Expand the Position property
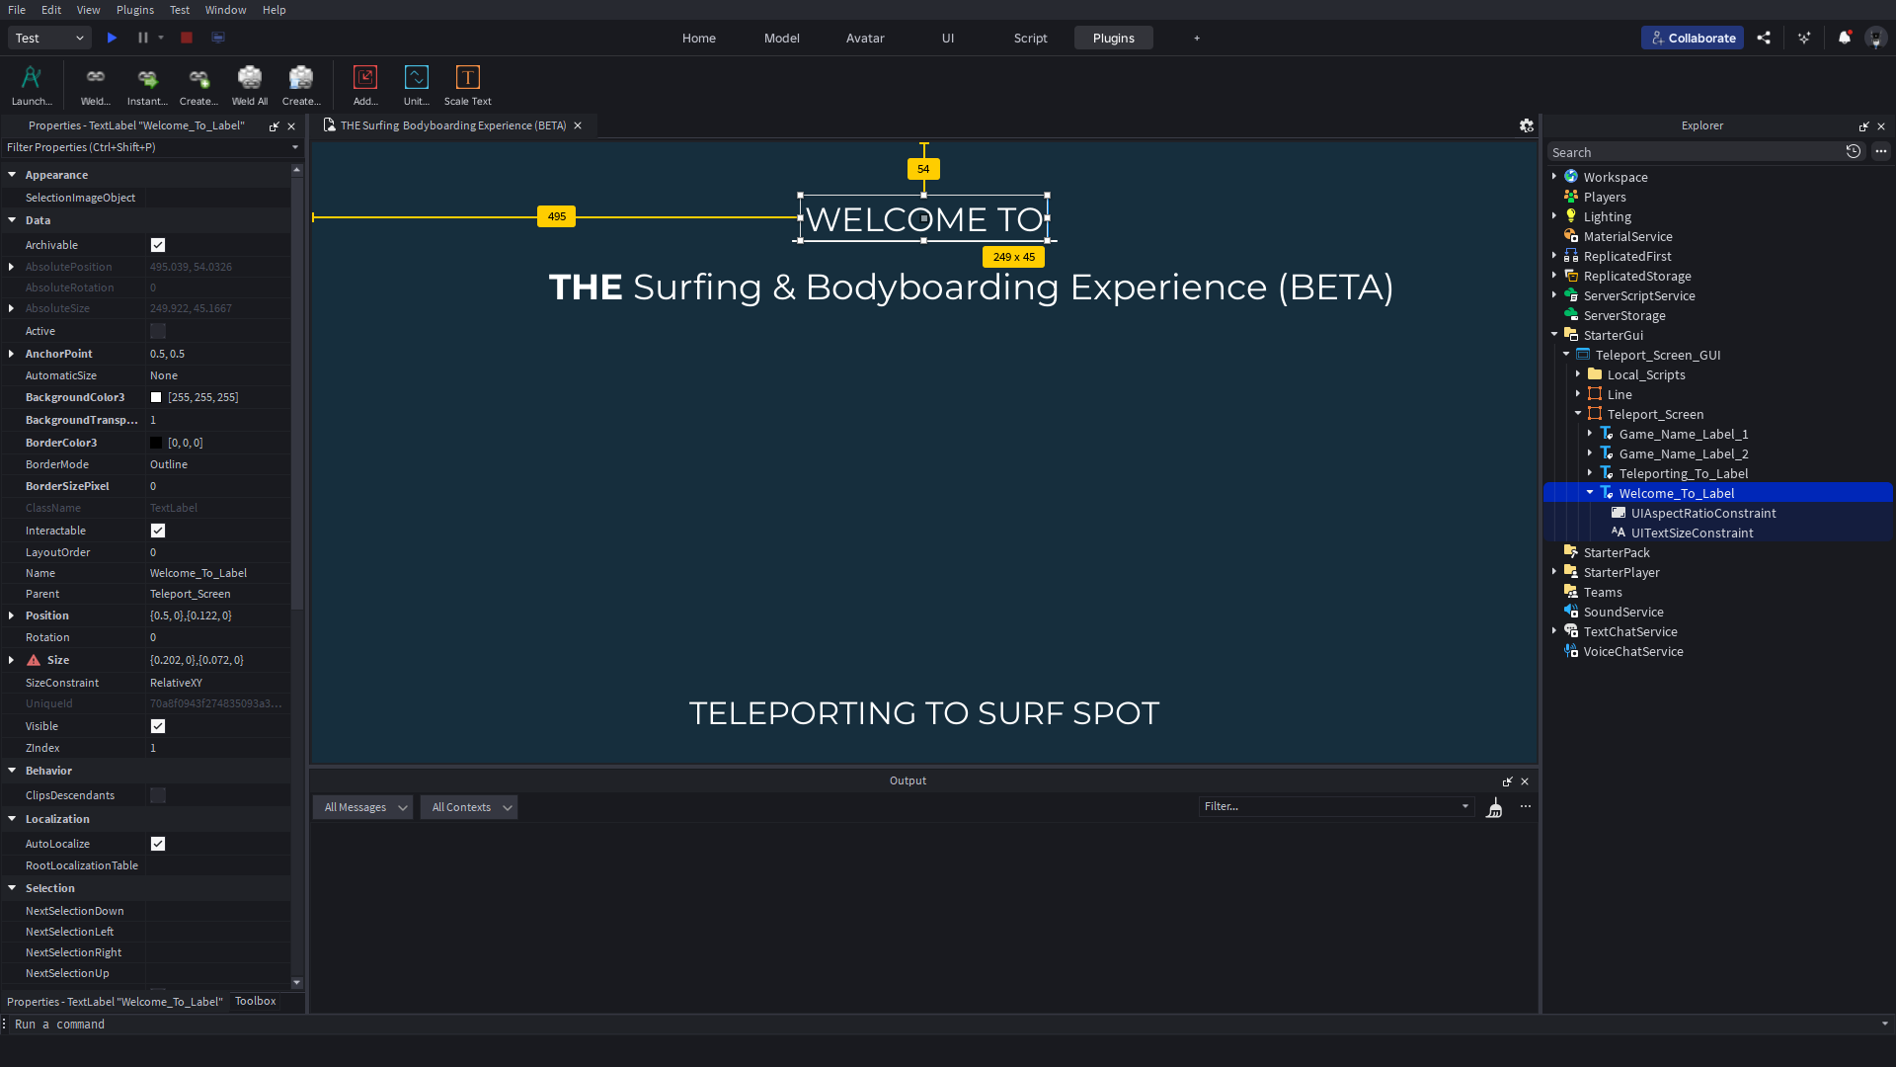 click(11, 616)
